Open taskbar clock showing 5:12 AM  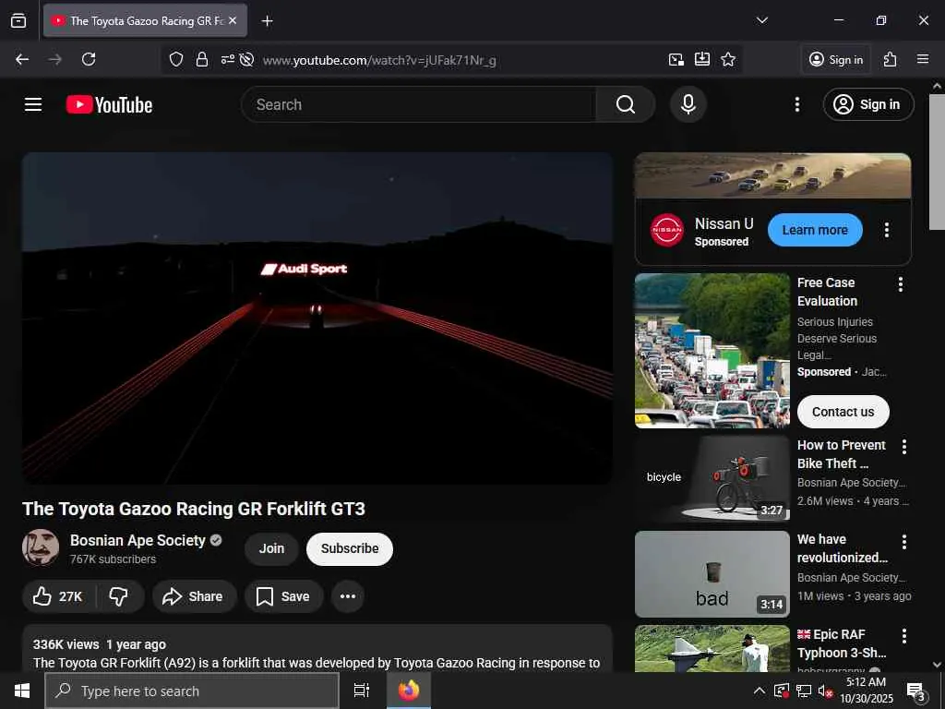tap(866, 691)
